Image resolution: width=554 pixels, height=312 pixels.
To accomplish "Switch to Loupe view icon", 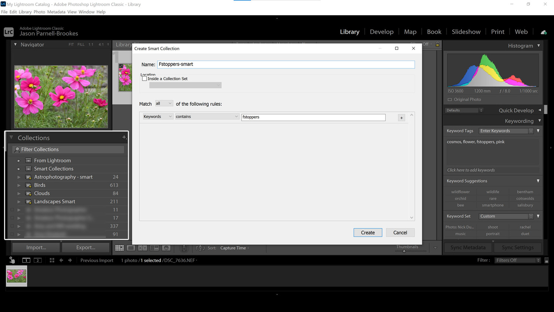I will [x=131, y=248].
